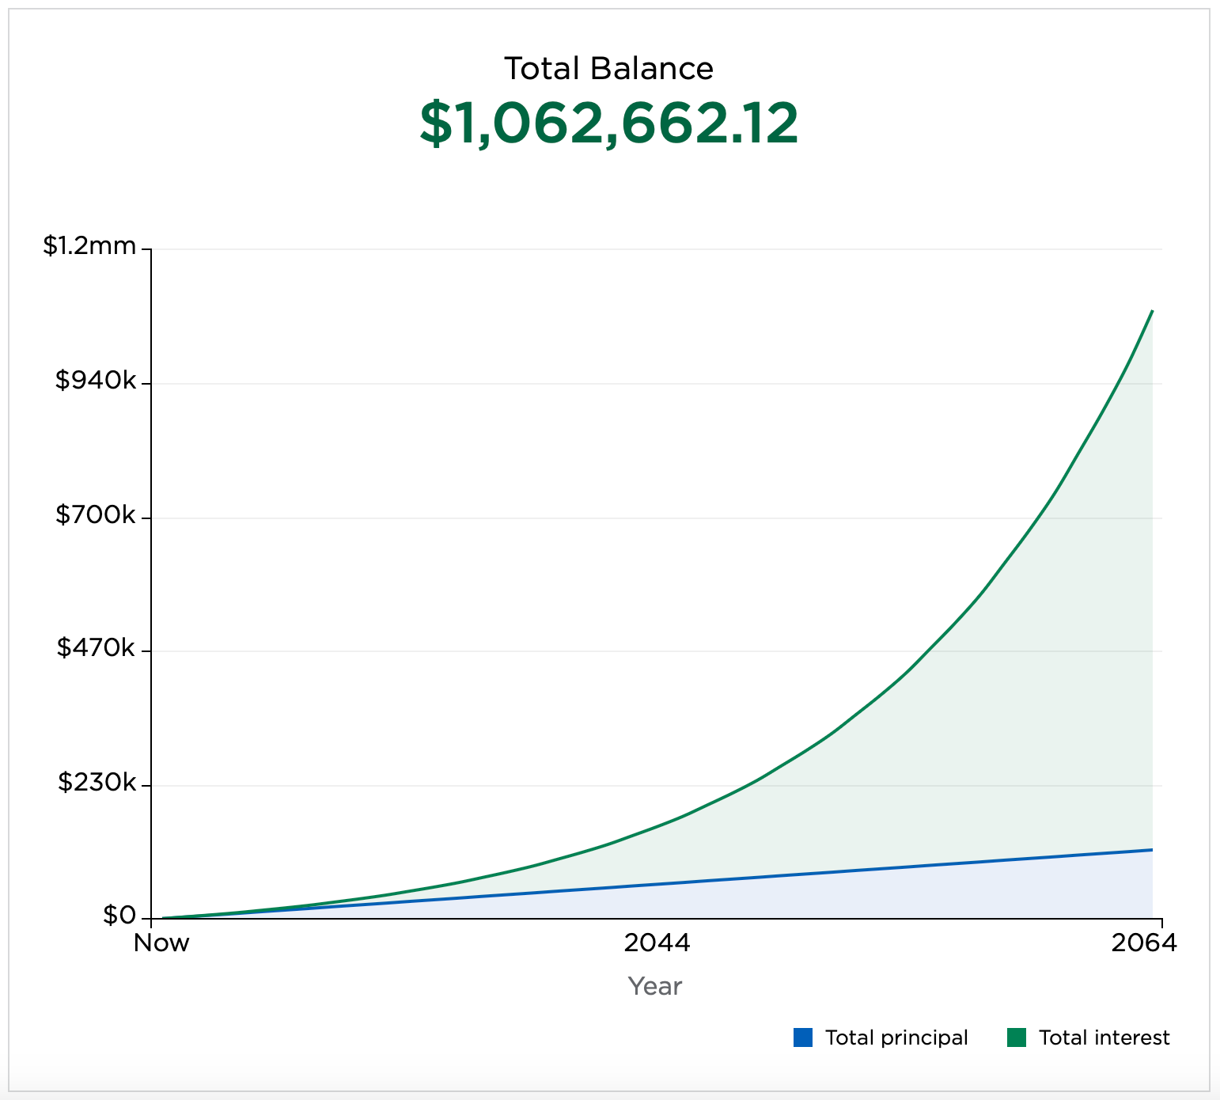The width and height of the screenshot is (1220, 1100).
Task: Select the $1,062,662.12 balance amount
Action: click(608, 124)
